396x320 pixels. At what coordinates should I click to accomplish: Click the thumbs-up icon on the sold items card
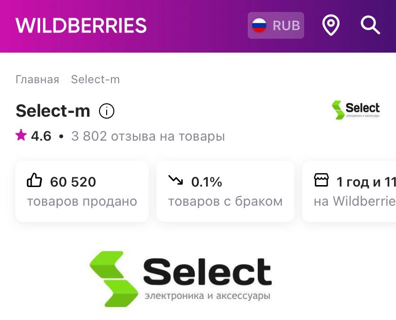point(34,181)
